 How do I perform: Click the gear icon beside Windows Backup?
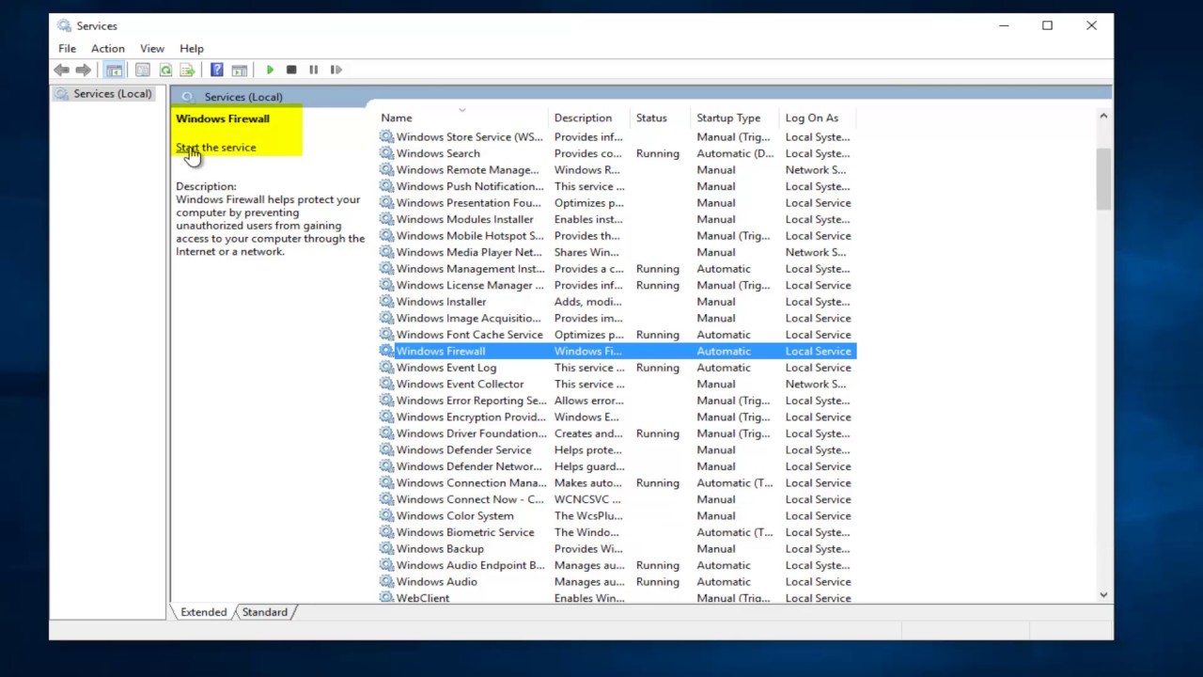click(386, 548)
